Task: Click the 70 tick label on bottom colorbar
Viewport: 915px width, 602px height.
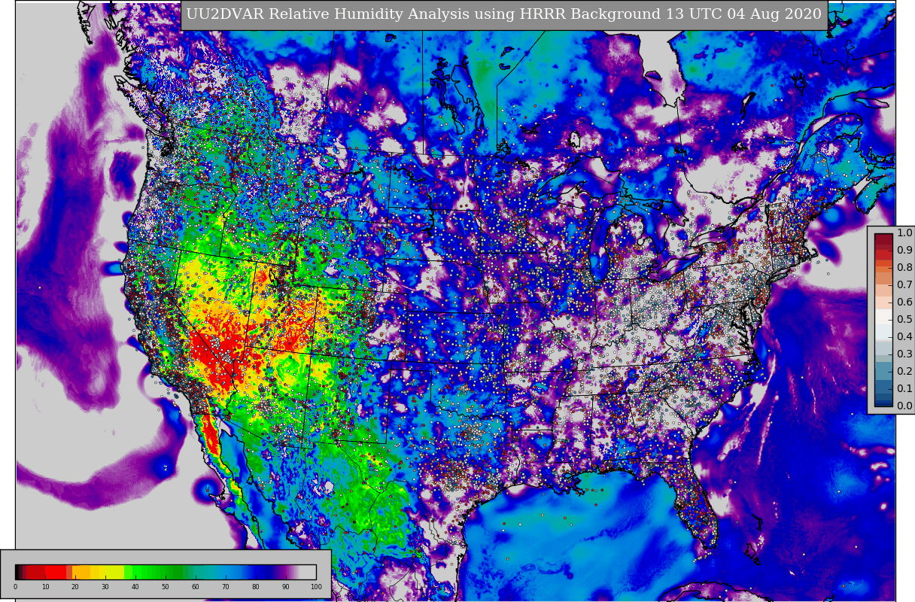Action: pos(226,586)
